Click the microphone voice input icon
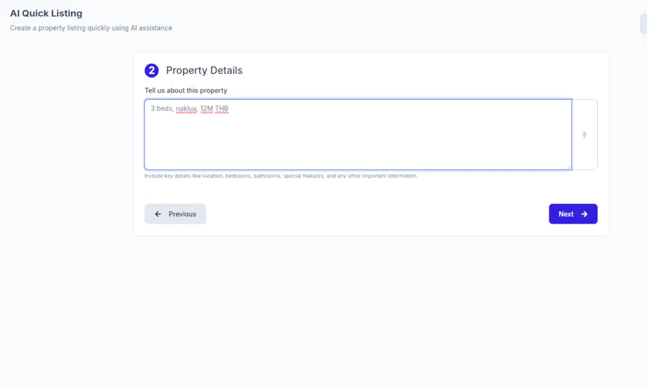The image size is (647, 388). pos(584,135)
